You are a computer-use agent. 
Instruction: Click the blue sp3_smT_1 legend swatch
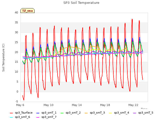[38, 113]
